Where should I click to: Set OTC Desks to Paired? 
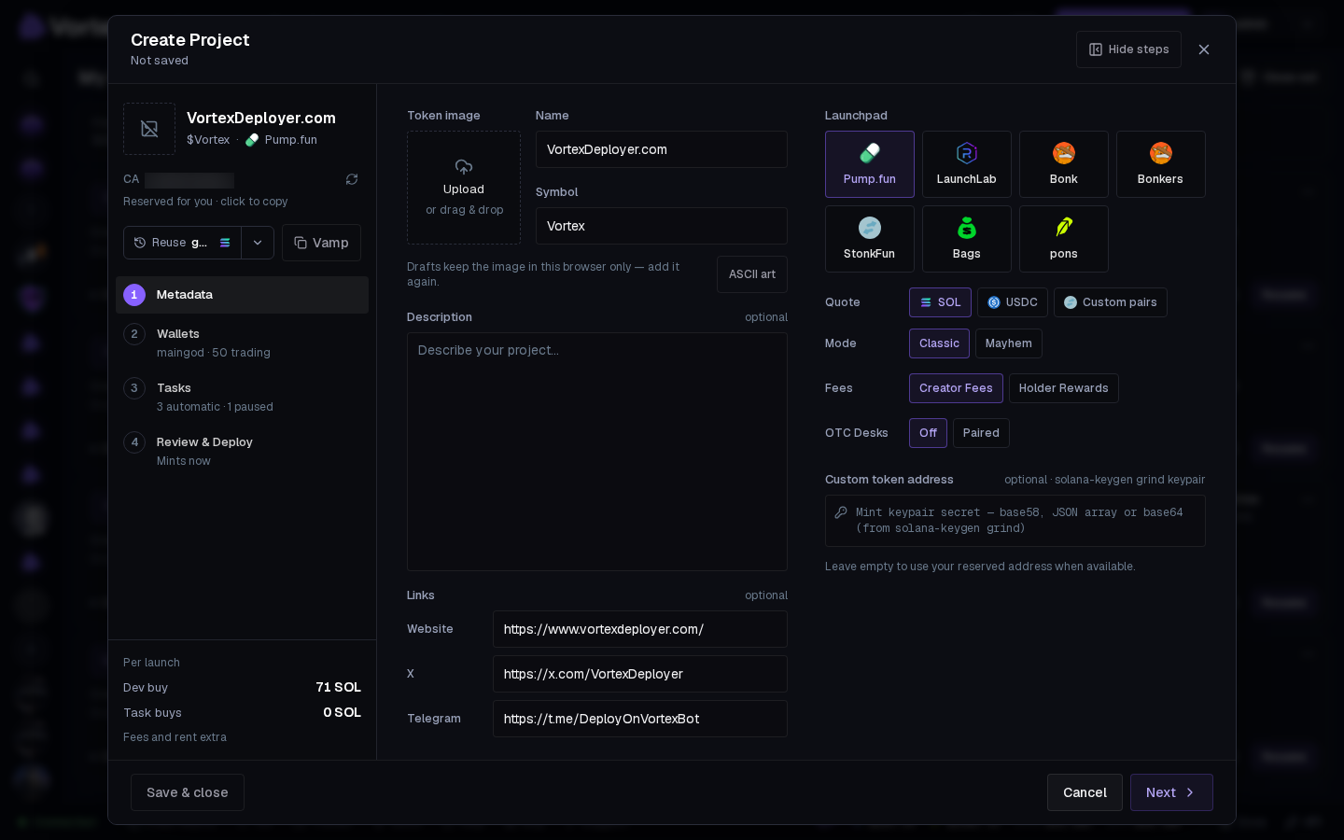pos(981,433)
